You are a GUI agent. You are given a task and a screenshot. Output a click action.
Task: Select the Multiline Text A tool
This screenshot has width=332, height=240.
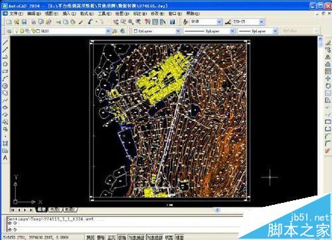pos(5,158)
